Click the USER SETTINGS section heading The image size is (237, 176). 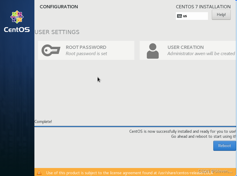click(57, 32)
